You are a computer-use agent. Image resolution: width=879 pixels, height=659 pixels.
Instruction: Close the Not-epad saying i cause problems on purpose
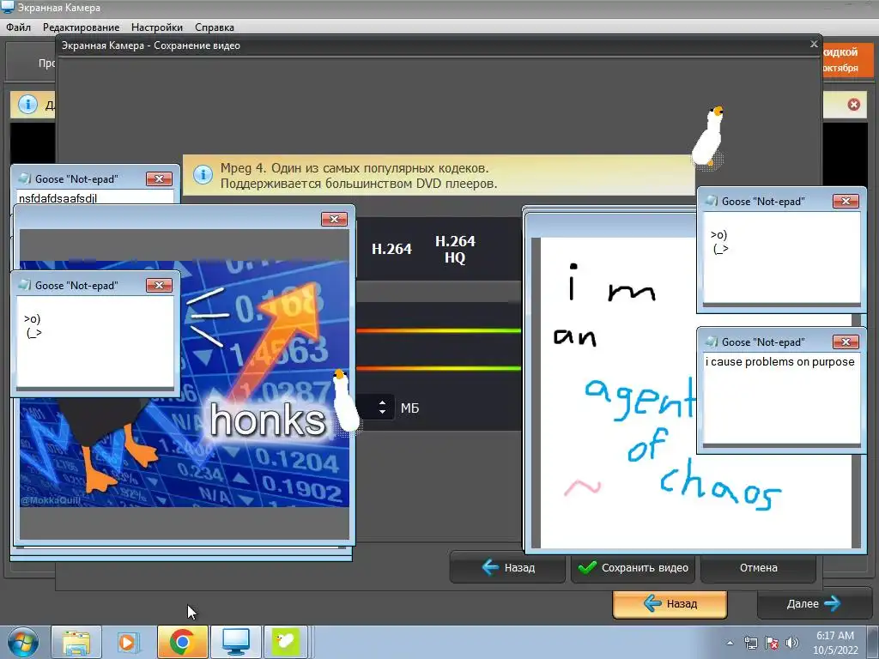[x=846, y=342]
